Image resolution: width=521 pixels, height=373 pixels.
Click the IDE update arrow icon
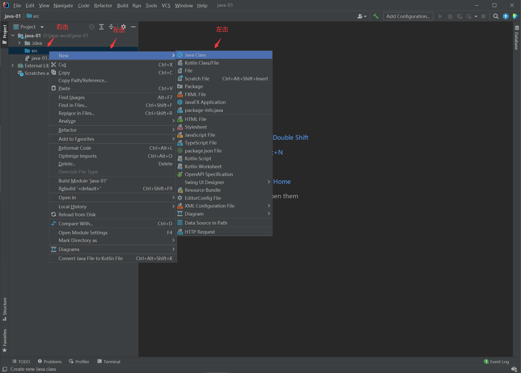506,16
